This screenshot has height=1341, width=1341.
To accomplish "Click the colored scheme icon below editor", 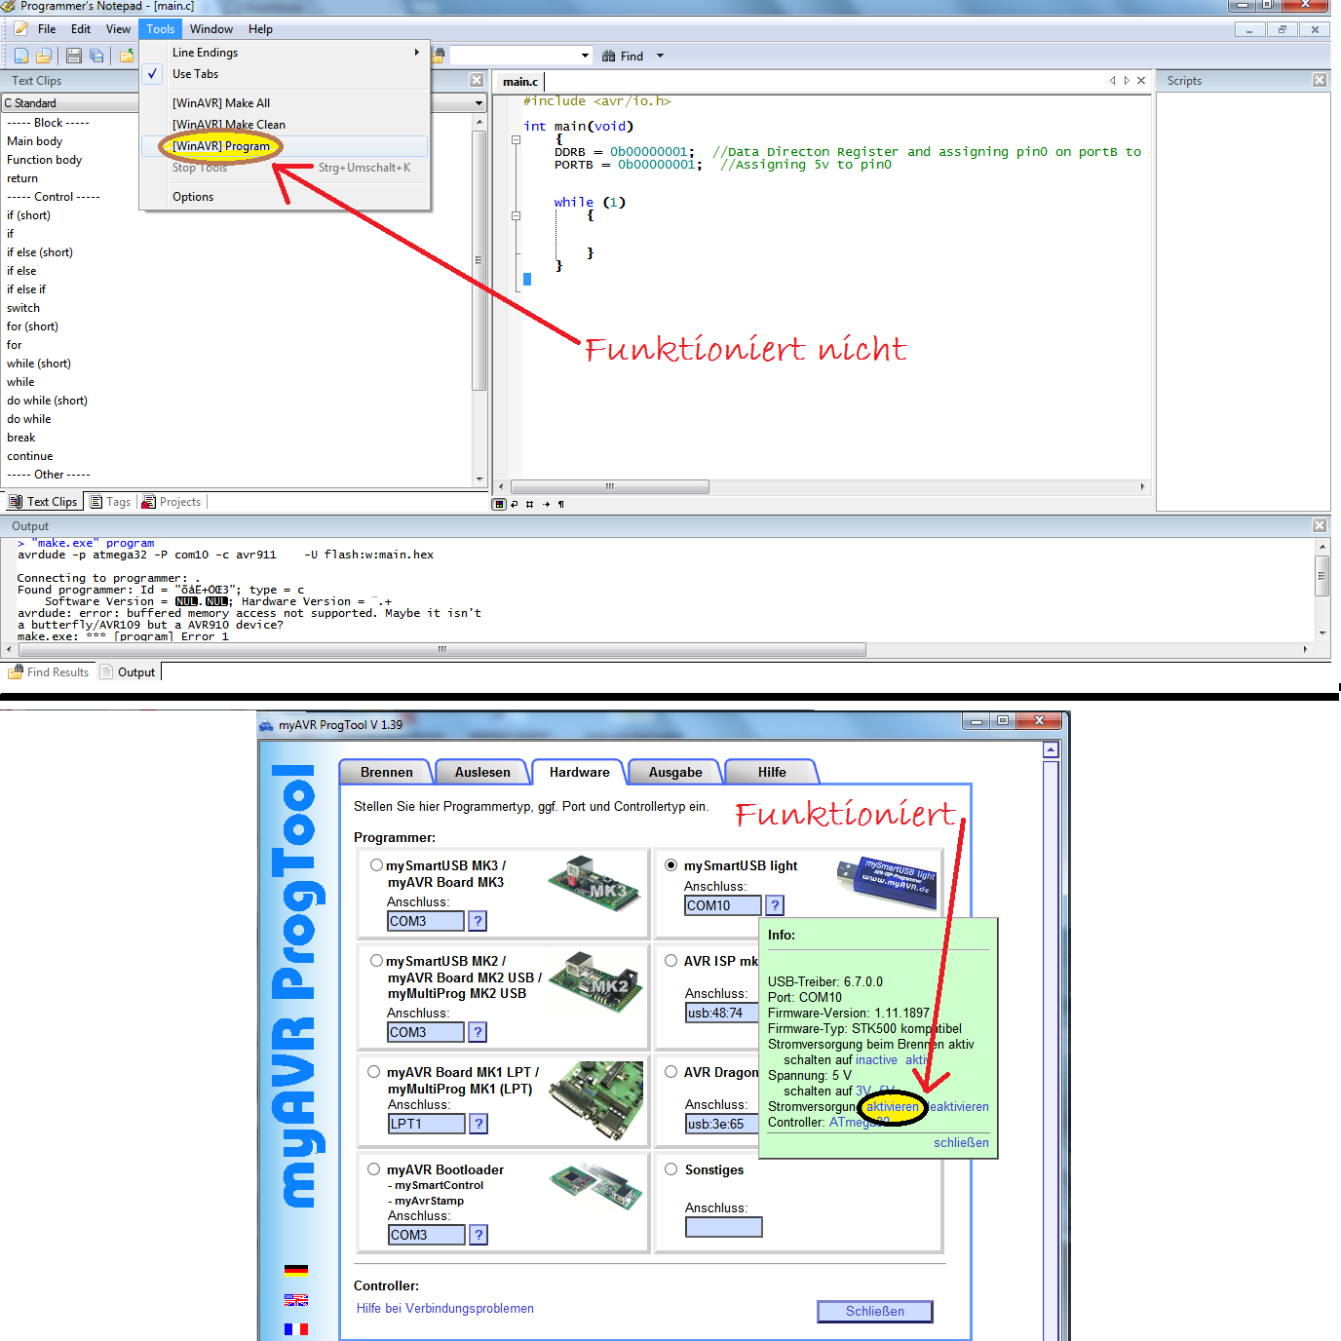I will 500,504.
